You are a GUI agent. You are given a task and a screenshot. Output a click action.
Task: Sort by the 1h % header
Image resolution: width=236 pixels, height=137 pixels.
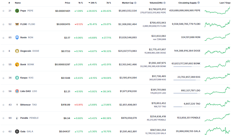80,3
